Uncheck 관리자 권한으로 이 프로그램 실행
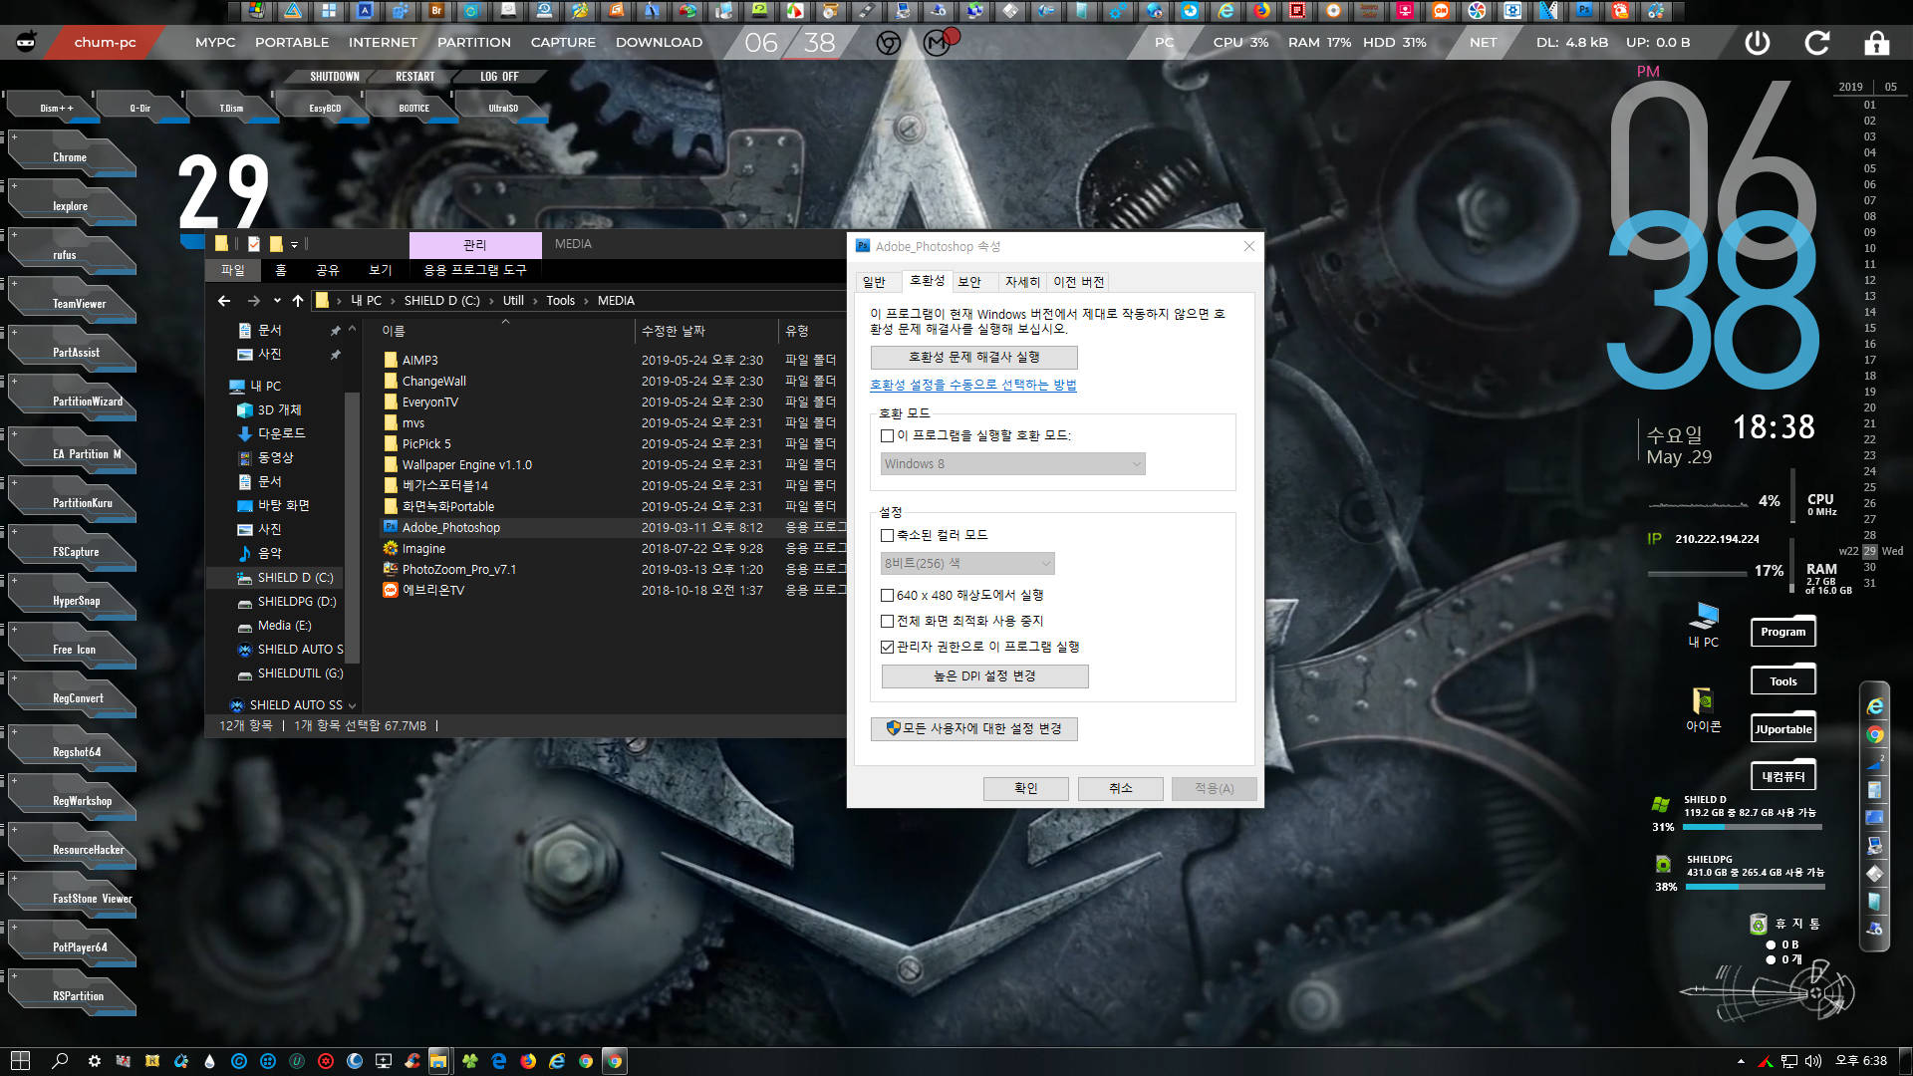1913x1076 pixels. click(887, 647)
